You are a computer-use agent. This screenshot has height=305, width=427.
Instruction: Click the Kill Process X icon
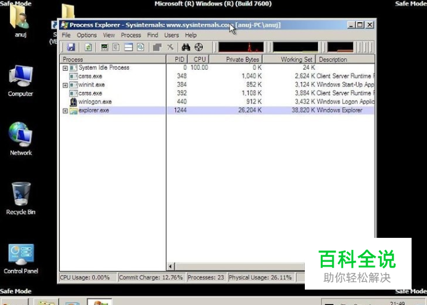coord(170,47)
